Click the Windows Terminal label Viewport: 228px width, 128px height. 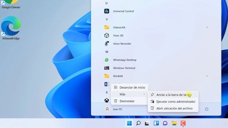click(124, 68)
